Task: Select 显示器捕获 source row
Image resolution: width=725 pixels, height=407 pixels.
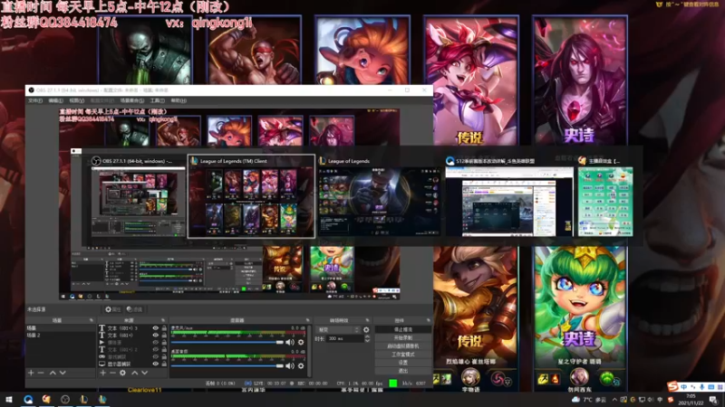Action: pyautogui.click(x=132, y=364)
